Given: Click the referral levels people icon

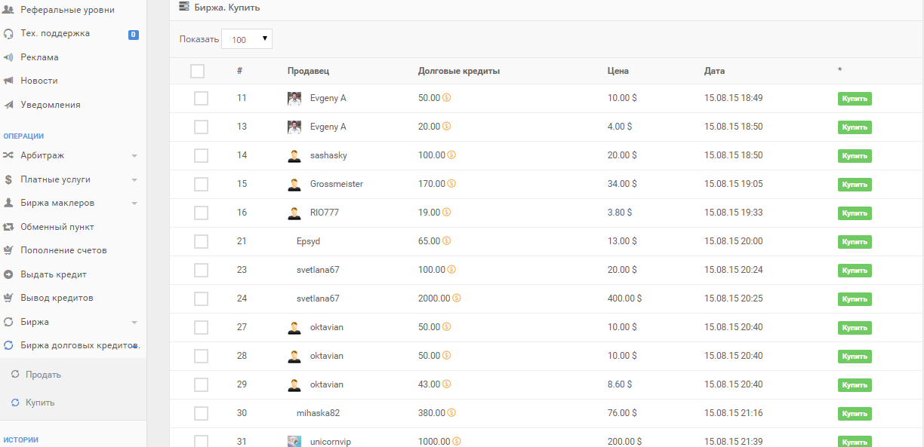Looking at the screenshot, I should (x=9, y=10).
